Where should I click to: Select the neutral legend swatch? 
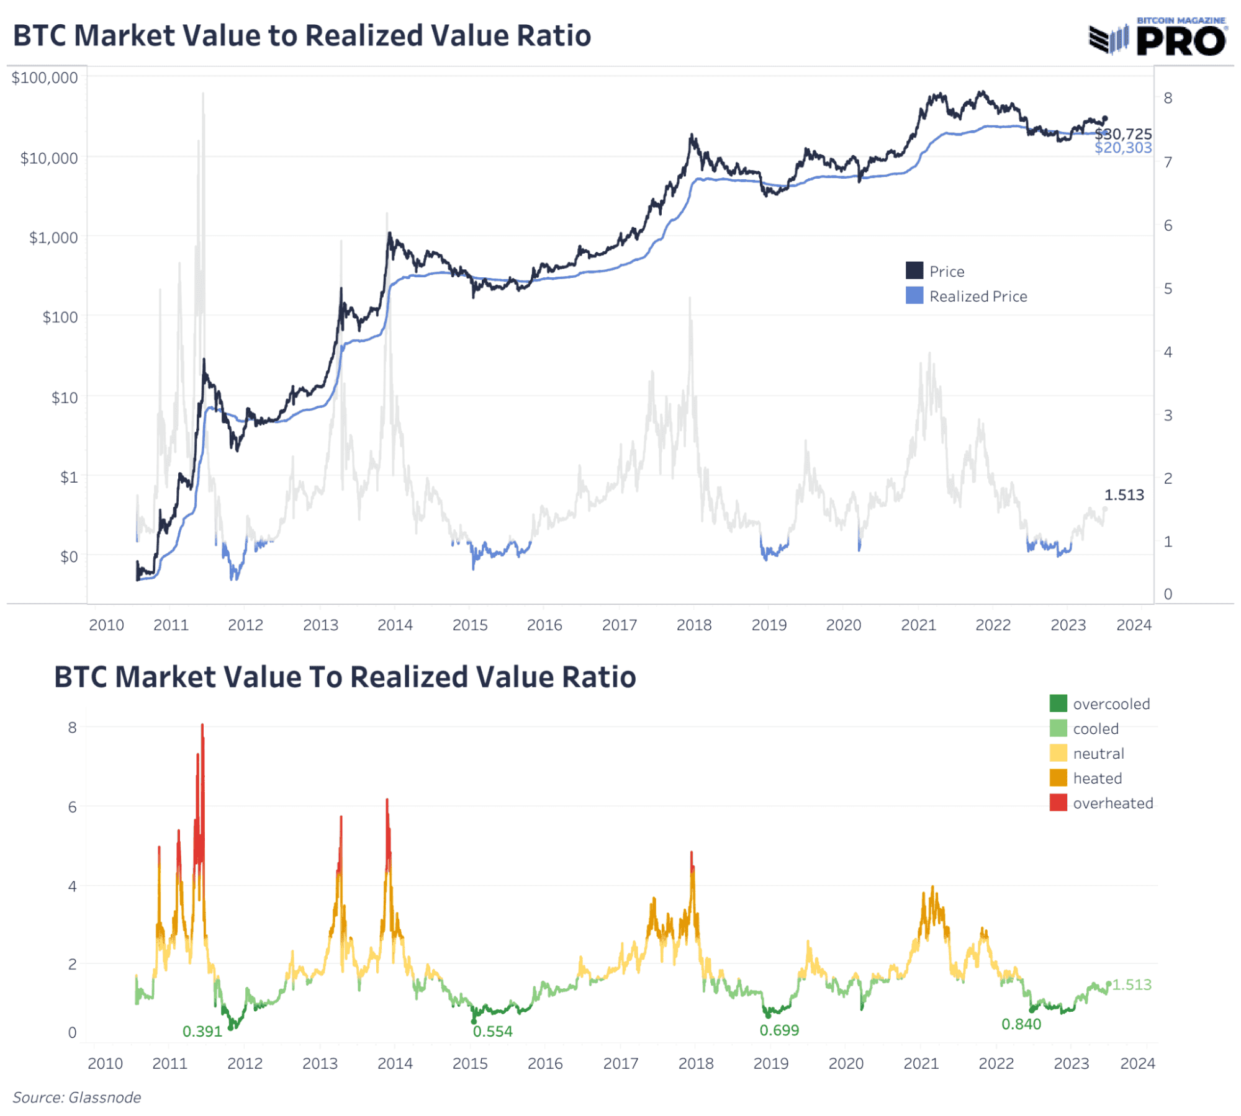(1058, 752)
